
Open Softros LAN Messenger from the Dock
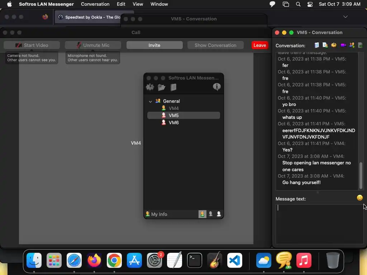point(284,260)
